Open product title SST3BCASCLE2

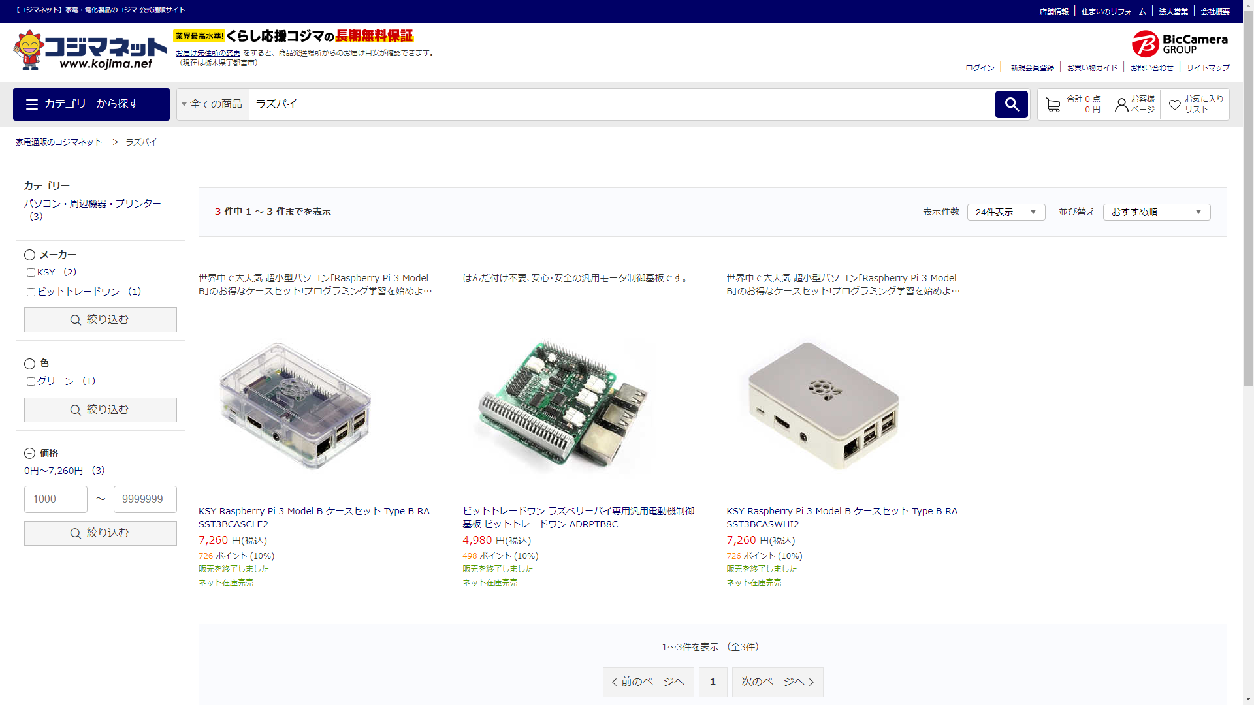click(x=314, y=518)
